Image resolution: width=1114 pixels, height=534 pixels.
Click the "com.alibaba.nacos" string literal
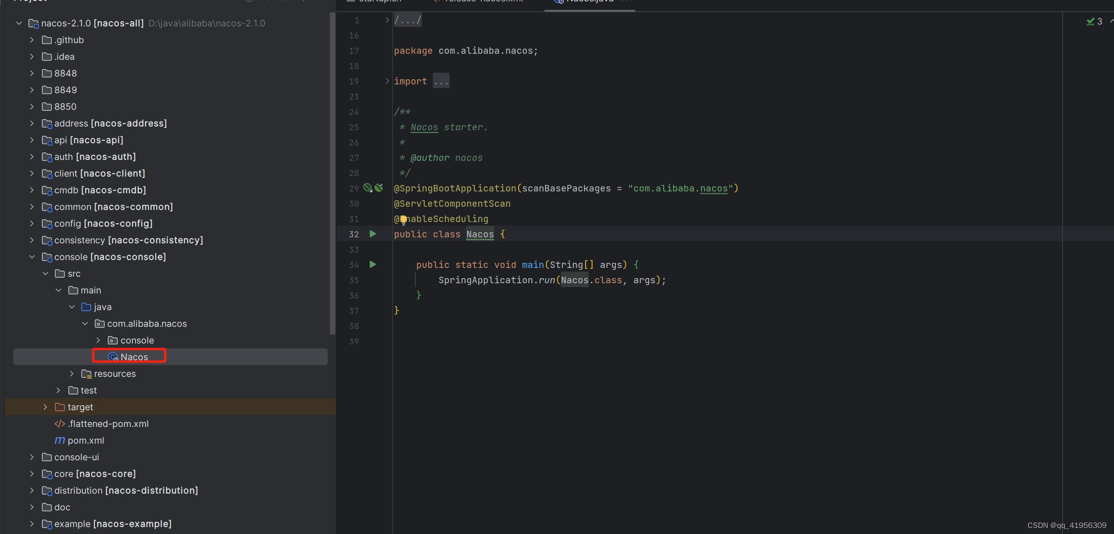[x=680, y=188]
